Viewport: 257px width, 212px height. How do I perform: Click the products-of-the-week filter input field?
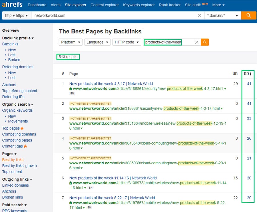[x=169, y=42]
